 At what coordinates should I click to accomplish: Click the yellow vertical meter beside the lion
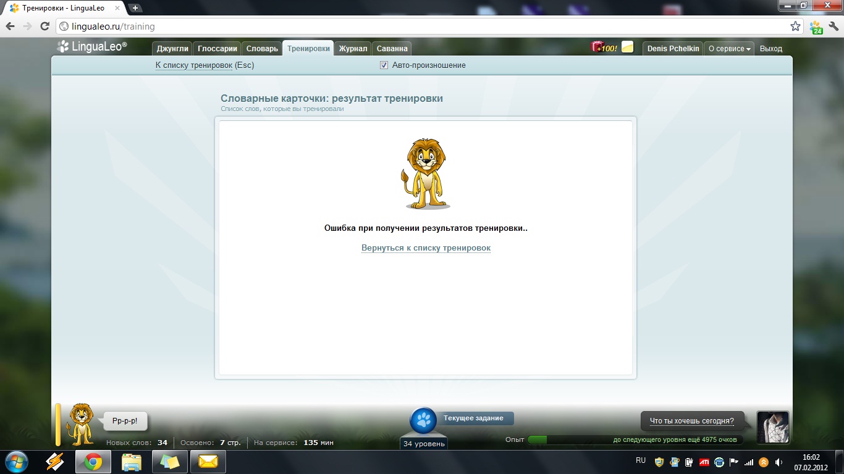[58, 425]
